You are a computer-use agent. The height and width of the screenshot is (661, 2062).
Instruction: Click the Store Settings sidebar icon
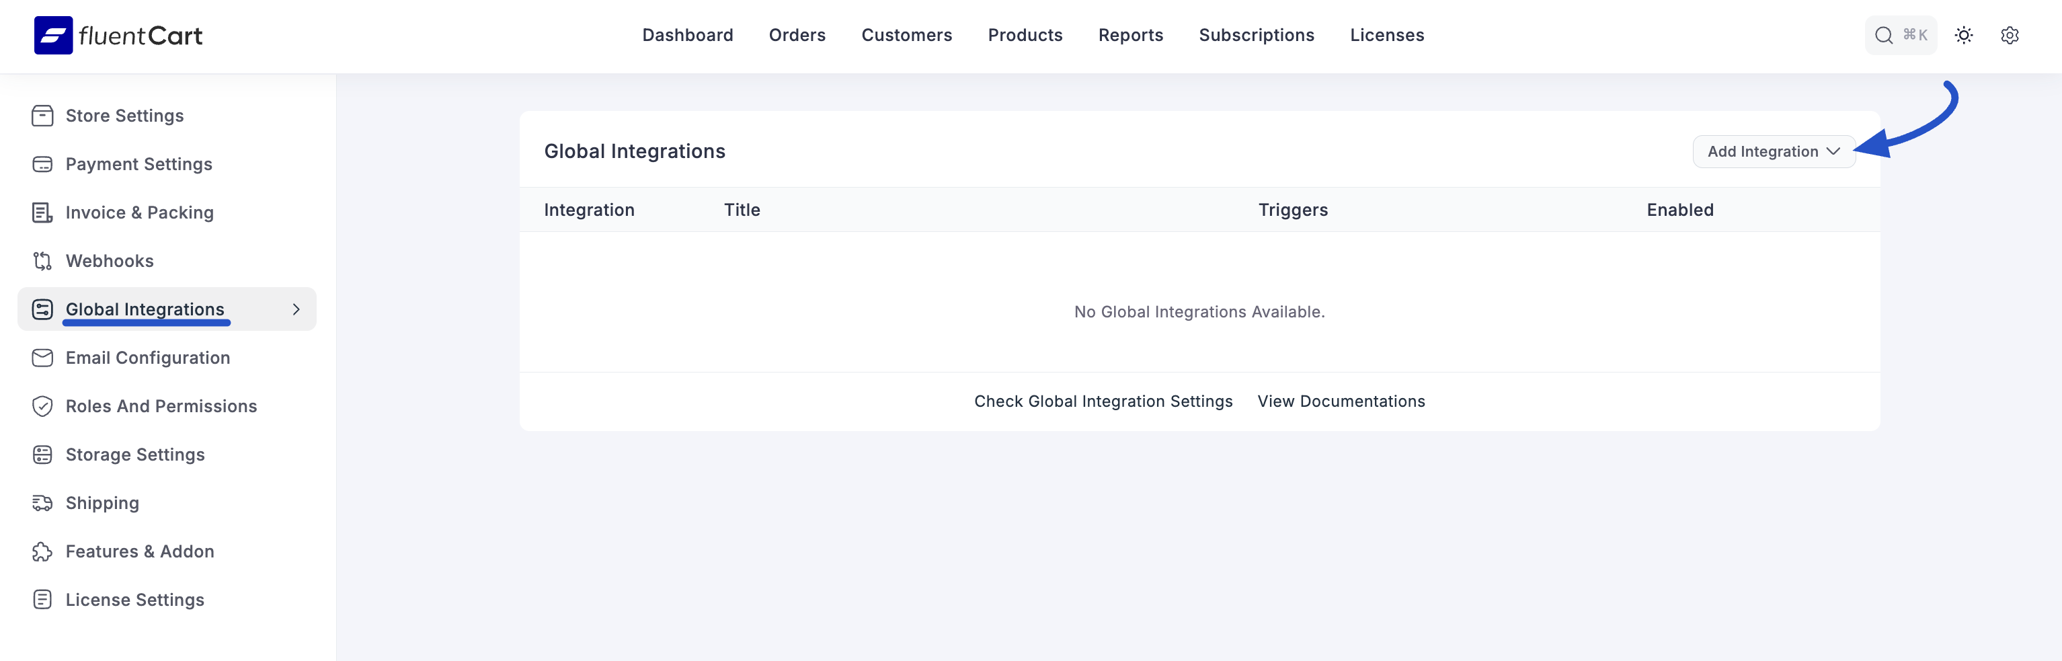(42, 116)
